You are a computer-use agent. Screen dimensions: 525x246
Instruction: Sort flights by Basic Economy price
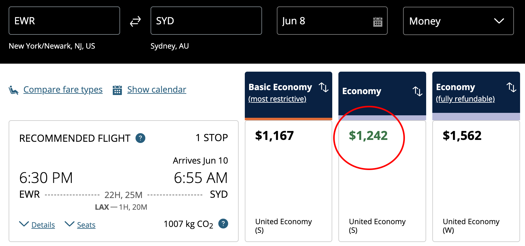click(x=324, y=87)
